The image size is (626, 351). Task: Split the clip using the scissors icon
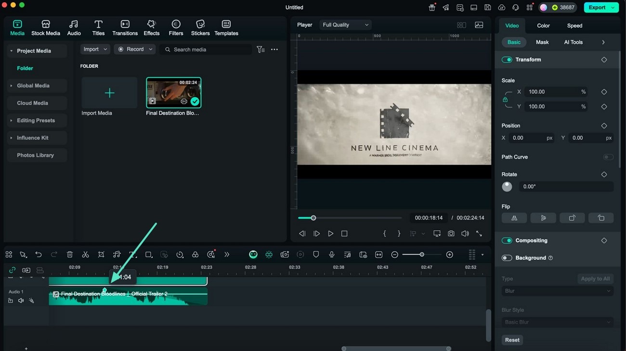click(x=85, y=254)
